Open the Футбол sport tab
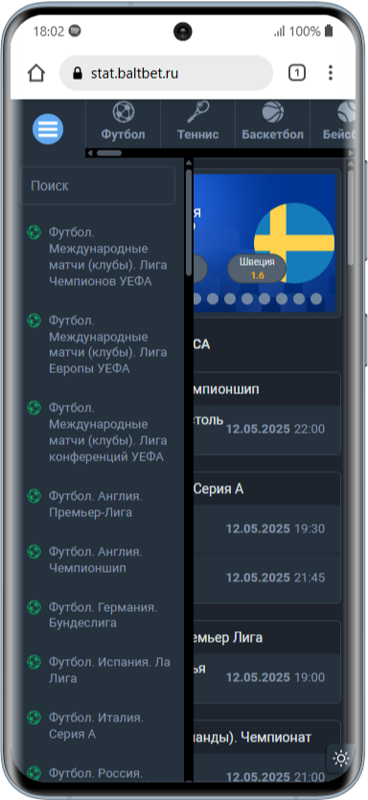 (123, 122)
